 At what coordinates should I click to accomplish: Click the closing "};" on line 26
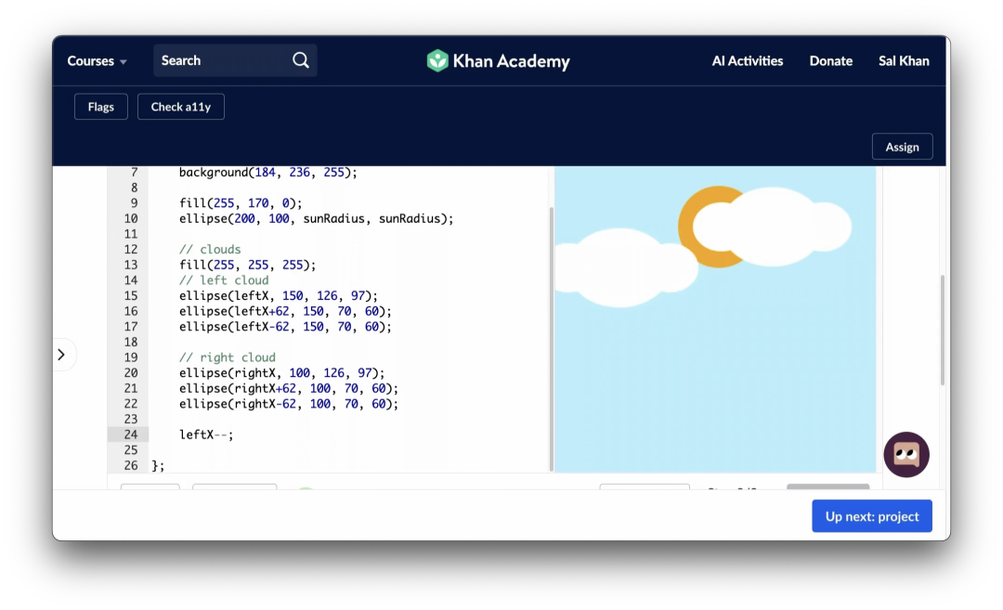click(158, 465)
